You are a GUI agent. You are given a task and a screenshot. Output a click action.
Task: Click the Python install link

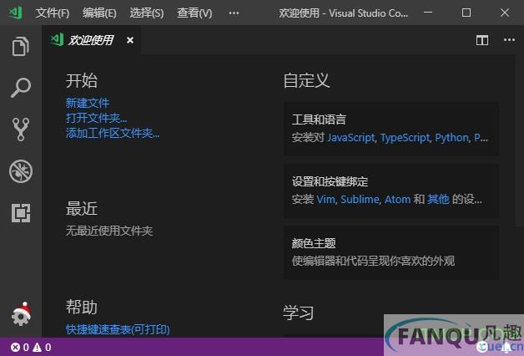click(451, 138)
